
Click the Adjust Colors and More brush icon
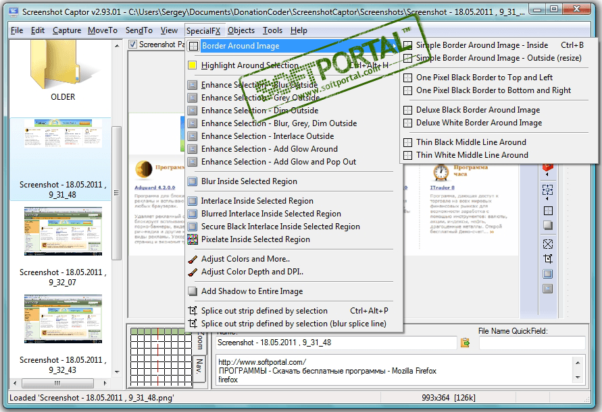click(x=193, y=259)
